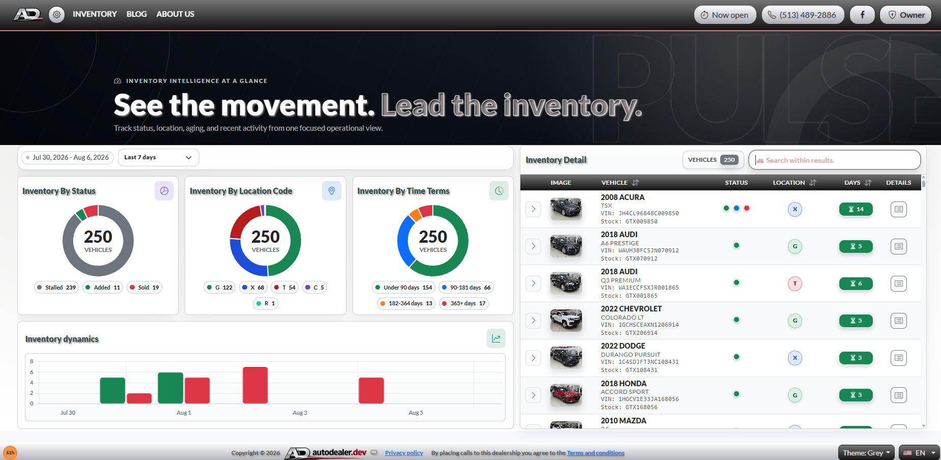Expand the 2022 Dodge Durango row
Screen dimensions: 941x460
[x=533, y=358]
